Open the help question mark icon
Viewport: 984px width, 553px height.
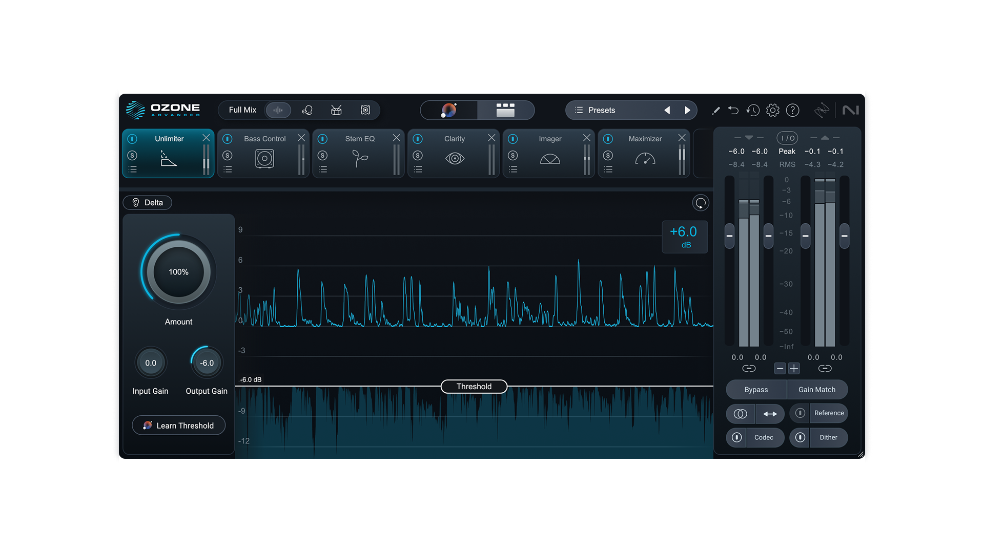pyautogui.click(x=792, y=110)
